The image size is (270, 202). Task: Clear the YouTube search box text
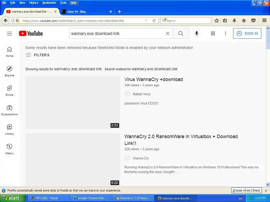(x=167, y=33)
